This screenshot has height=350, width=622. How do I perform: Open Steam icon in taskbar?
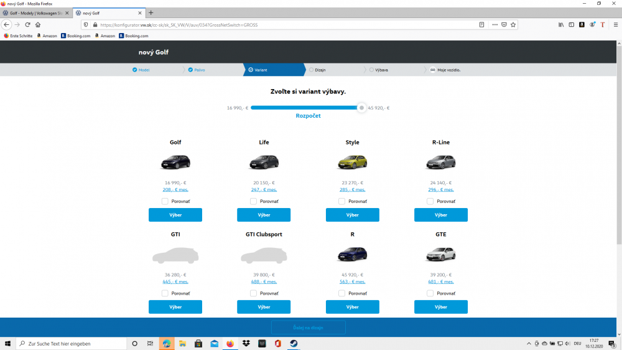click(294, 343)
